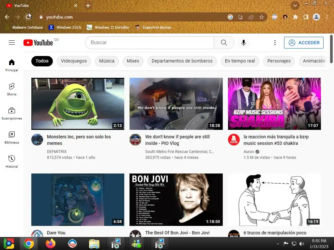Open the Monsters Inc memes video title
Screen dimensions: 334x250
79,140
